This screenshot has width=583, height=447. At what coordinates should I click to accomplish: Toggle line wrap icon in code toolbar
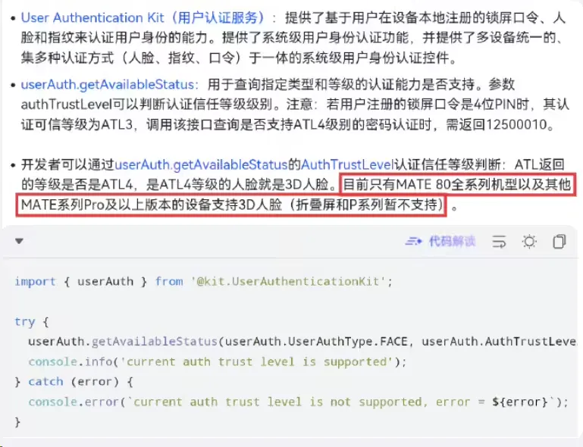(499, 242)
